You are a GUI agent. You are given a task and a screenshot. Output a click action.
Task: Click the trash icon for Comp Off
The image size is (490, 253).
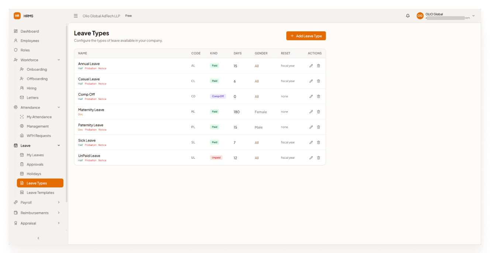pyautogui.click(x=318, y=96)
